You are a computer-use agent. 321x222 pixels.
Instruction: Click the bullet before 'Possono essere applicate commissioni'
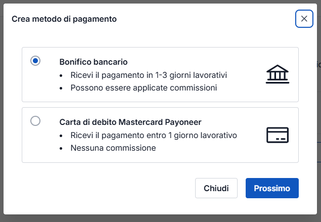coord(61,88)
